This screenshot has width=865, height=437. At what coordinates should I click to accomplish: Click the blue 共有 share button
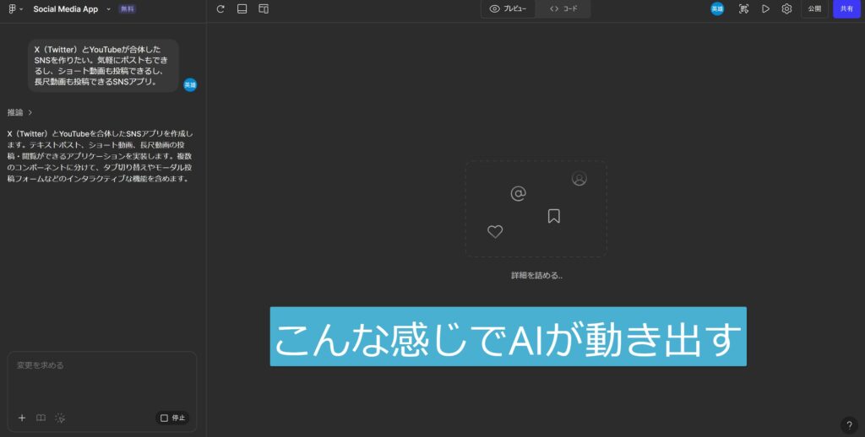coord(846,9)
